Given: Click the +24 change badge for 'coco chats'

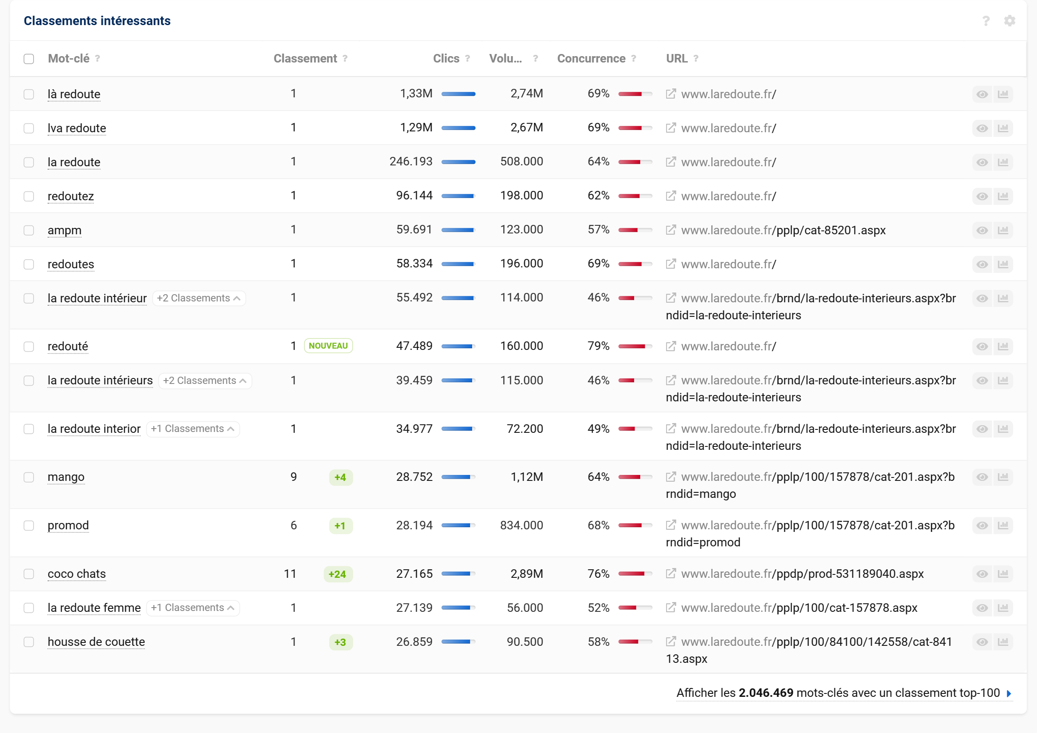Looking at the screenshot, I should coord(337,574).
